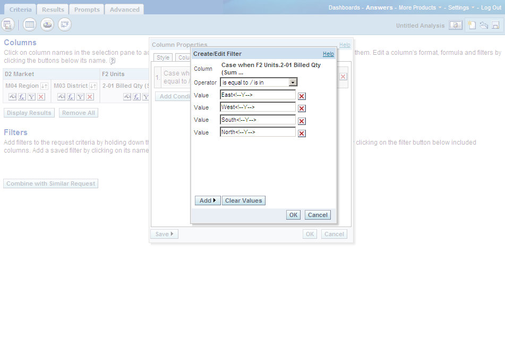The width and height of the screenshot is (505, 351).
Task: Clear all filter values with Clear Values
Action: coord(244,200)
